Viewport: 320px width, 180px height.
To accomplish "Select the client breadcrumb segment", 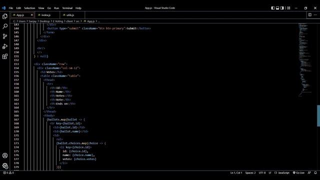I will click(x=69, y=21).
